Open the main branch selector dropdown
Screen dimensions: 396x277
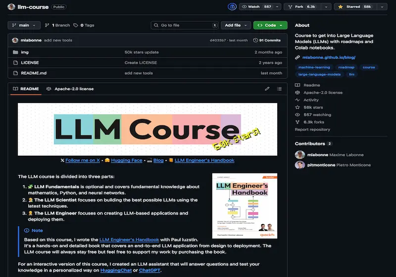click(x=24, y=25)
